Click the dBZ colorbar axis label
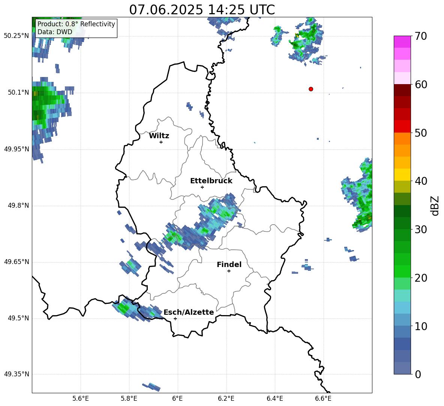Viewport: 444px width, 406px height. coord(435,205)
